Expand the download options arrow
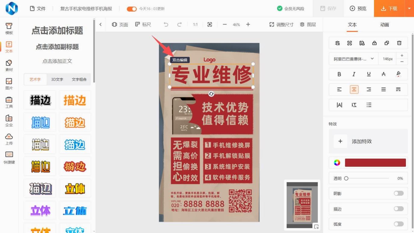The height and width of the screenshot is (233, 414). click(409, 8)
